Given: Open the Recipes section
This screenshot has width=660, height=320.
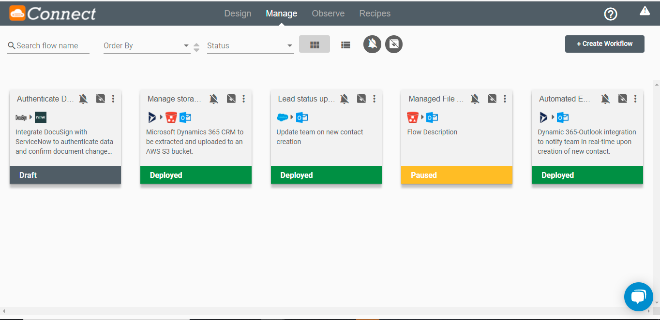Looking at the screenshot, I should (x=375, y=13).
